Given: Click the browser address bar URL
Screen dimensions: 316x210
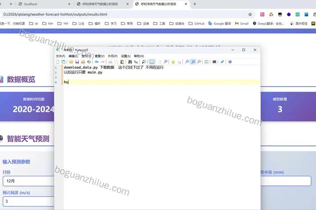Looking at the screenshot, I should [55, 14].
